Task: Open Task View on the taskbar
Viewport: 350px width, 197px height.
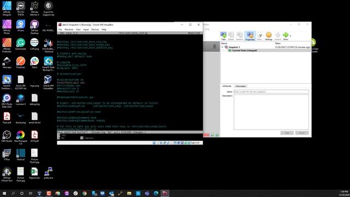Action: point(31,193)
